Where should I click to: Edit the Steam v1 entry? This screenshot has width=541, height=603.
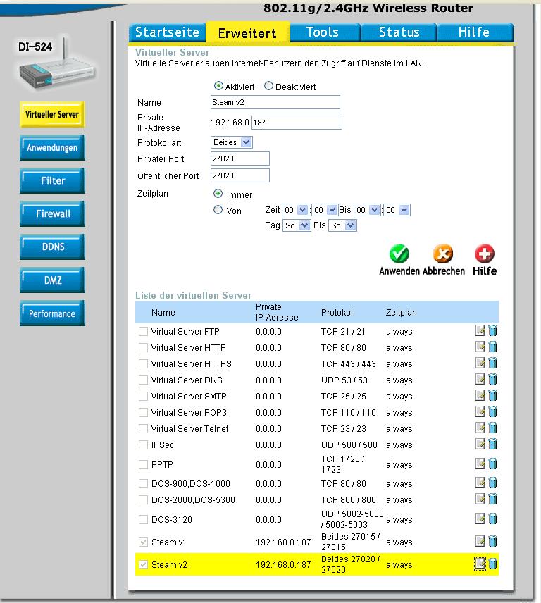(x=480, y=542)
